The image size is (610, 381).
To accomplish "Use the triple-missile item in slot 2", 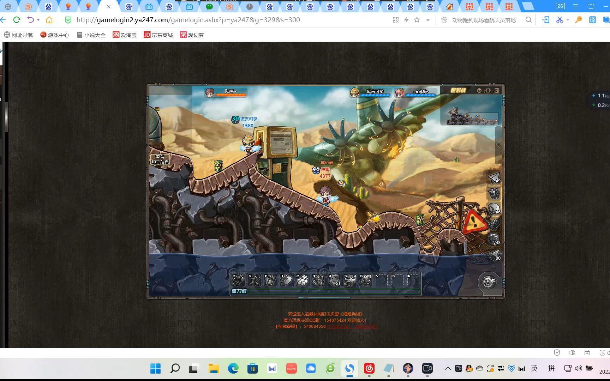I will click(302, 280).
